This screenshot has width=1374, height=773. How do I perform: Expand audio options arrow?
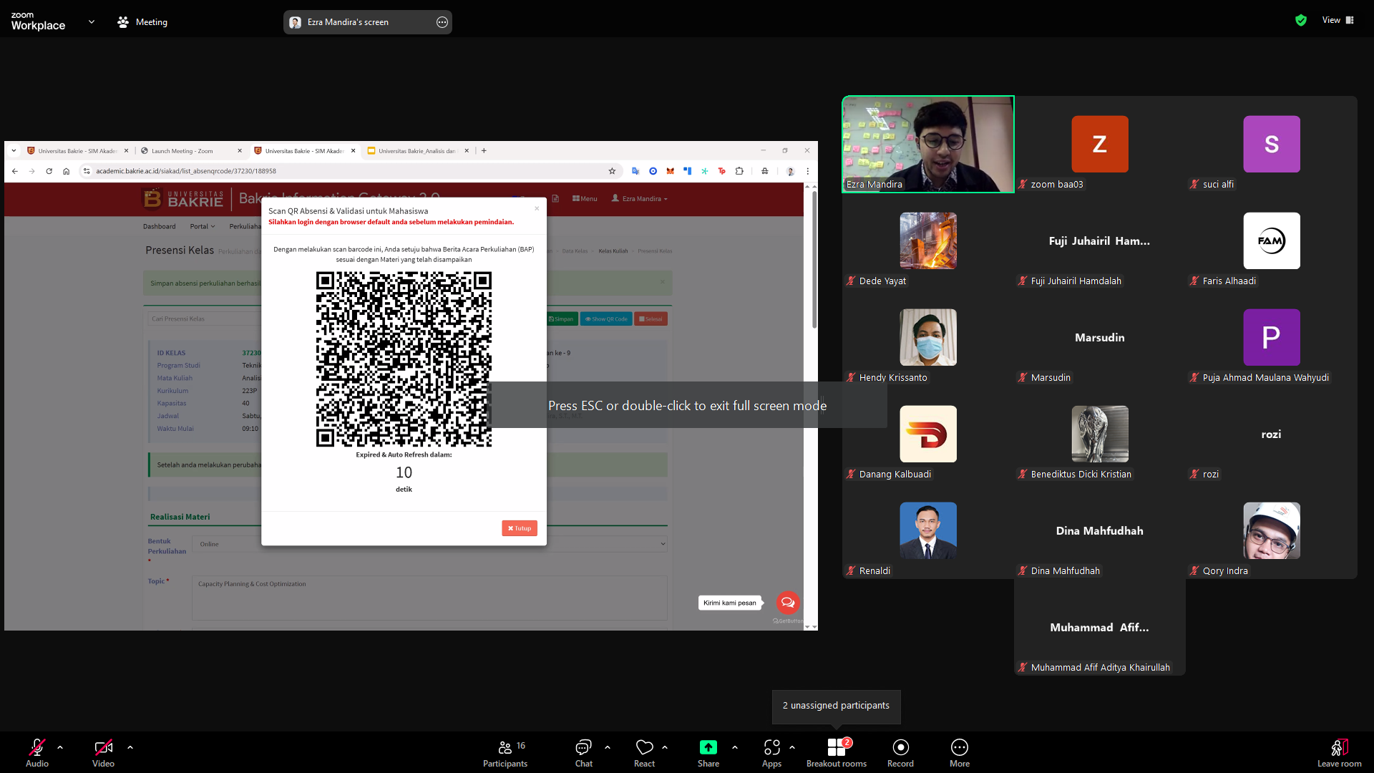point(60,747)
